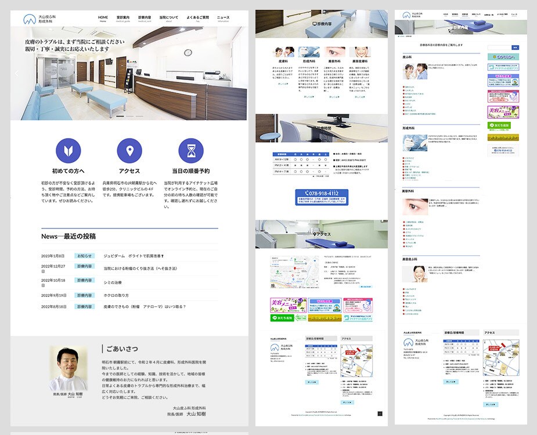Open the 初めての方へ heading link

coord(68,171)
